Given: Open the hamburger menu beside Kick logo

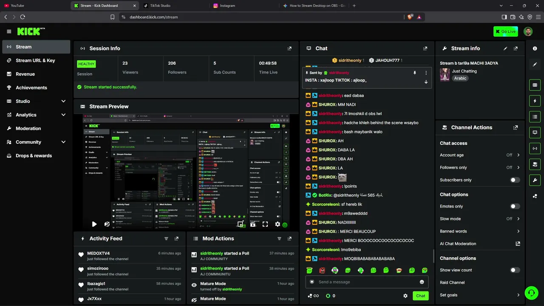Looking at the screenshot, I should coord(9,31).
